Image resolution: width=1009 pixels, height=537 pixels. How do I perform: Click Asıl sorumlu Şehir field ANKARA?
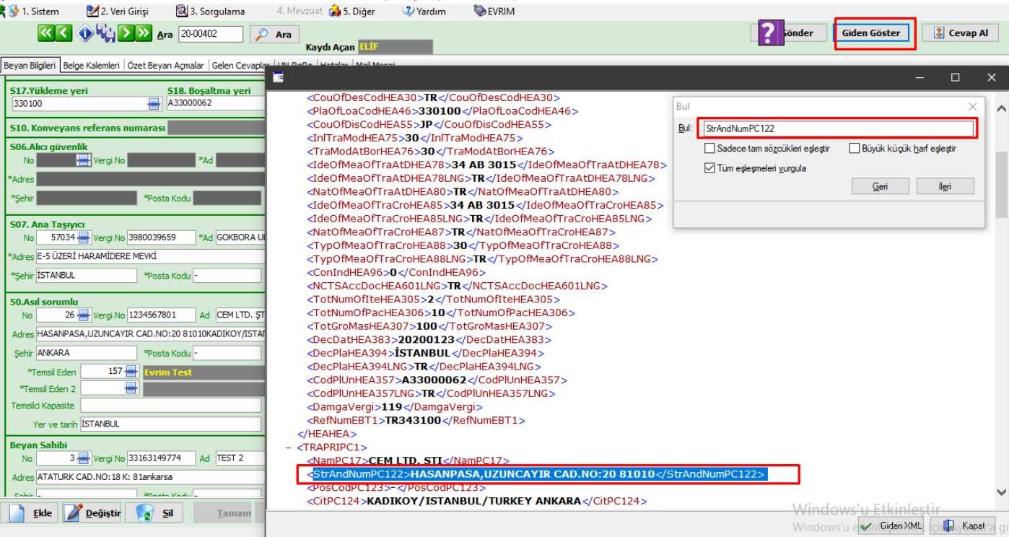coord(86,353)
